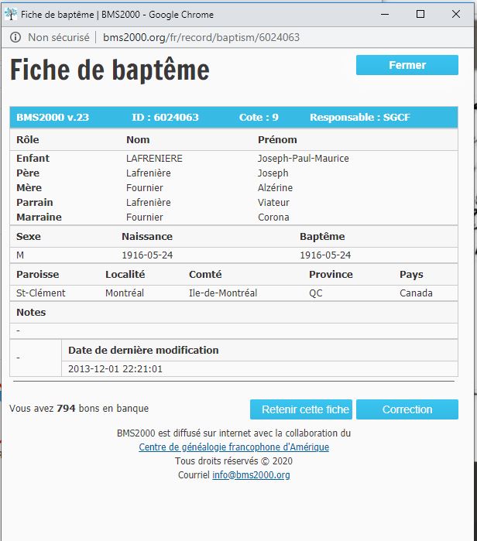The image size is (477, 541).
Task: Click the Notes section header
Action: (x=31, y=313)
